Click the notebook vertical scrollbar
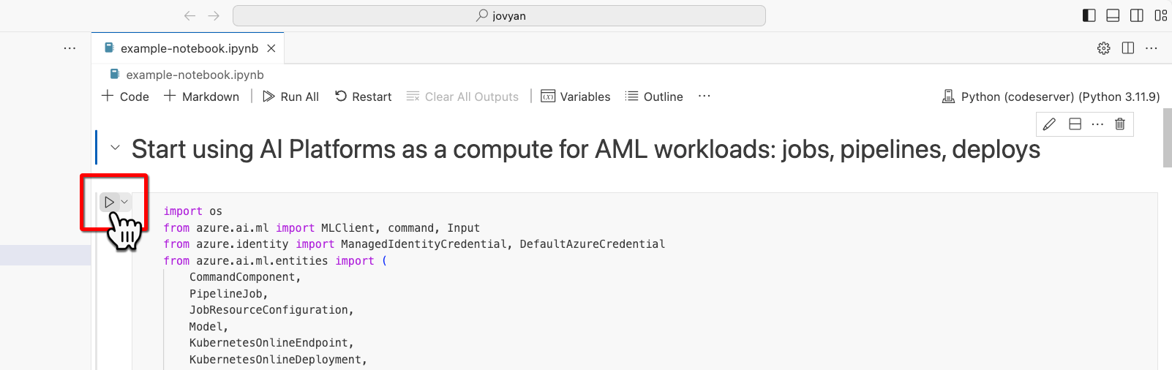 (1167, 137)
